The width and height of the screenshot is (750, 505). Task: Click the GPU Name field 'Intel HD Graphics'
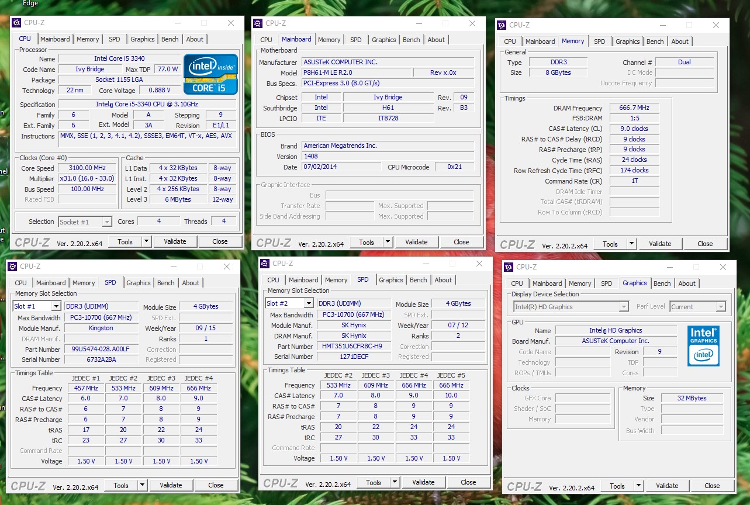tap(616, 331)
